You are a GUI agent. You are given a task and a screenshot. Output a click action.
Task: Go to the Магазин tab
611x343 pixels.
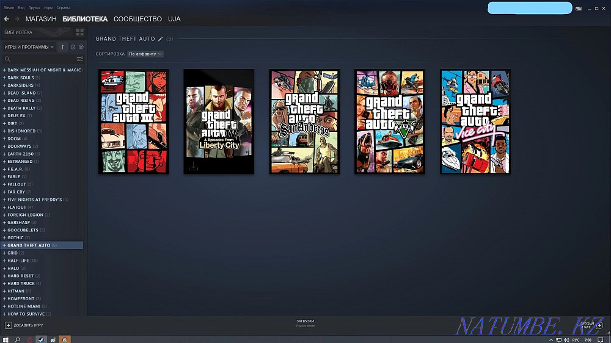tap(41, 19)
